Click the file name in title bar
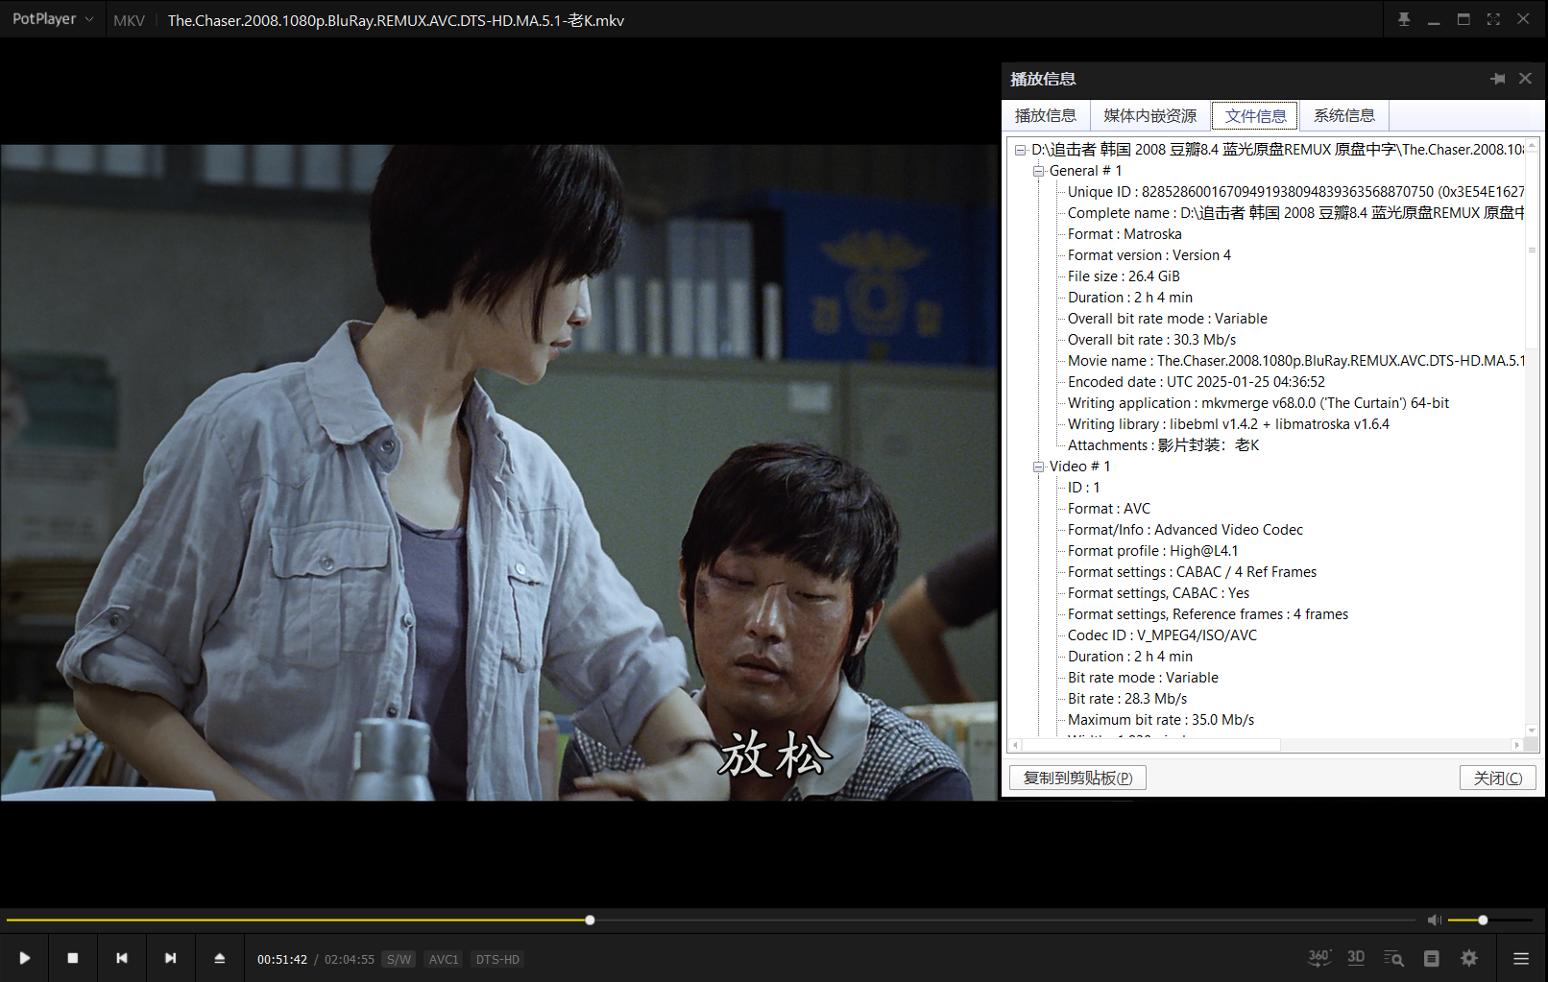 (396, 20)
